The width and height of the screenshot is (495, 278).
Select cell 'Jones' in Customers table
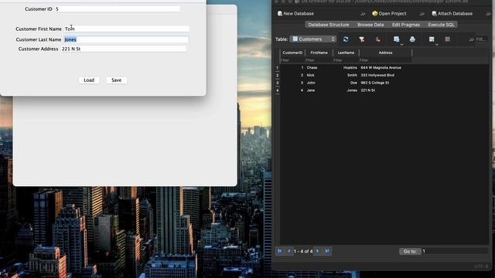(346, 90)
